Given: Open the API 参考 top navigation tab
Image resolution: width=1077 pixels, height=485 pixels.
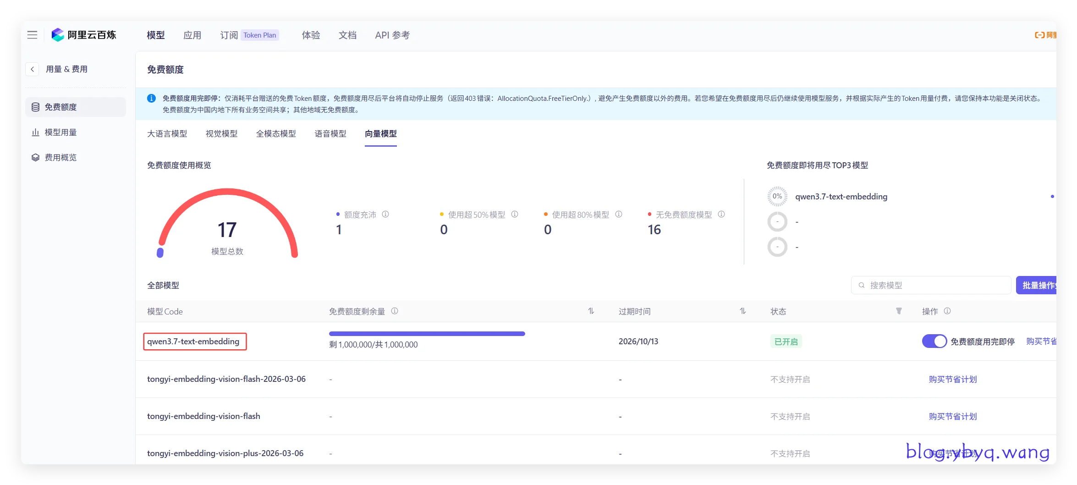Looking at the screenshot, I should click(392, 35).
